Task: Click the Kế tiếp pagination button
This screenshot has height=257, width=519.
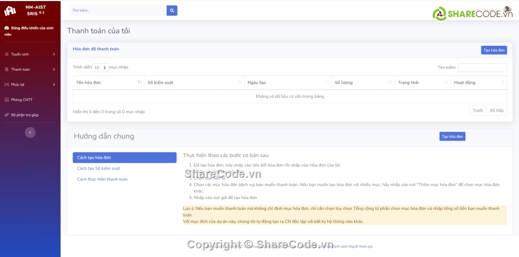Action: [496, 110]
